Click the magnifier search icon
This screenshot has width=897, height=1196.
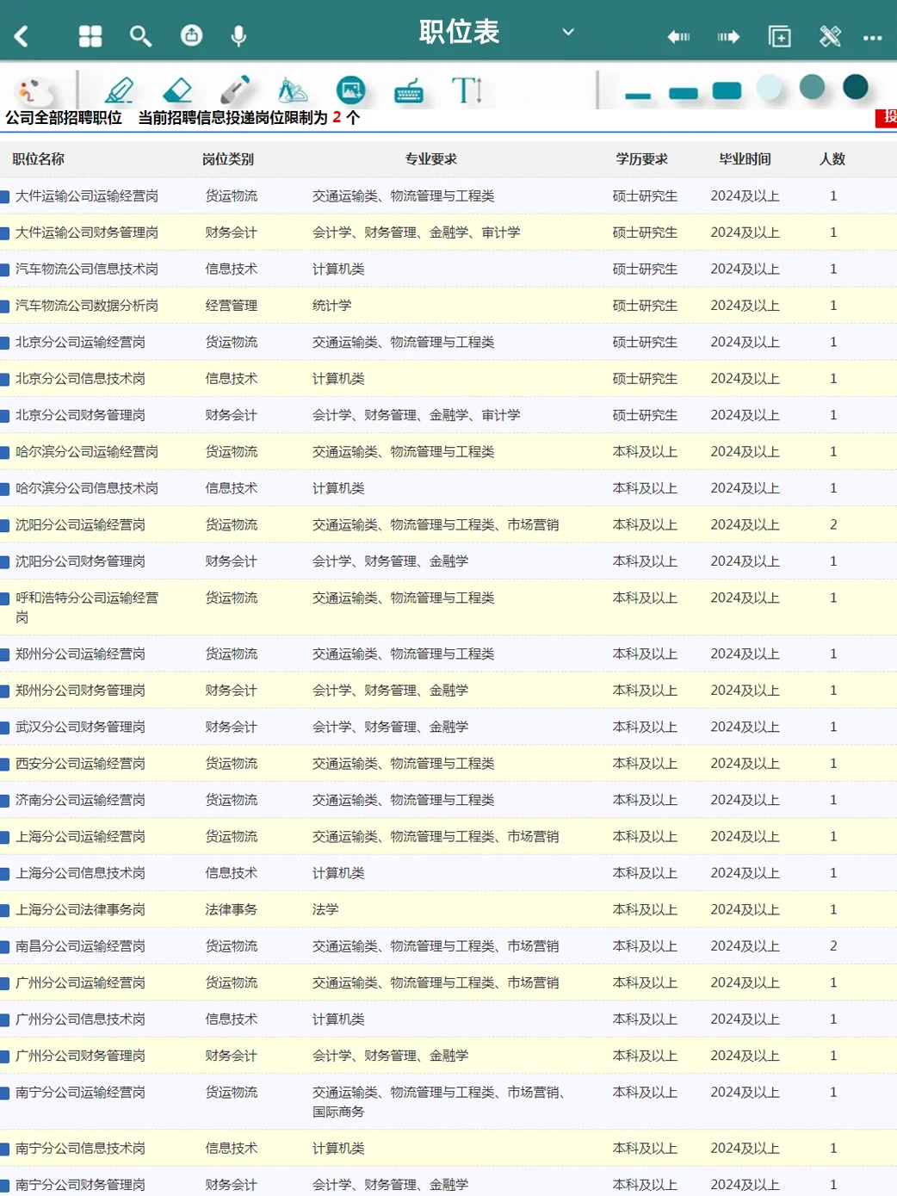(x=140, y=36)
